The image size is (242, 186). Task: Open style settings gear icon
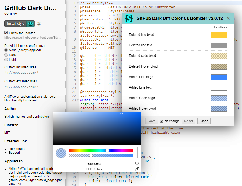point(39,24)
